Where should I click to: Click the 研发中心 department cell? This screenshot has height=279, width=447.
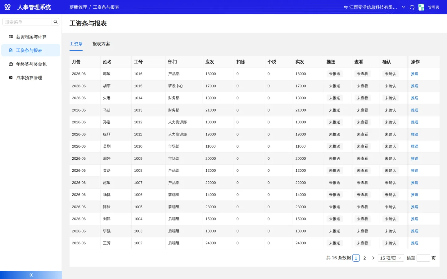(x=176, y=86)
